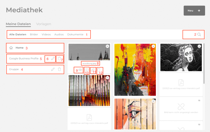The width and height of the screenshot is (210, 132).
Task: Open info for wurzburg.jpg
Action: tap(87, 70)
